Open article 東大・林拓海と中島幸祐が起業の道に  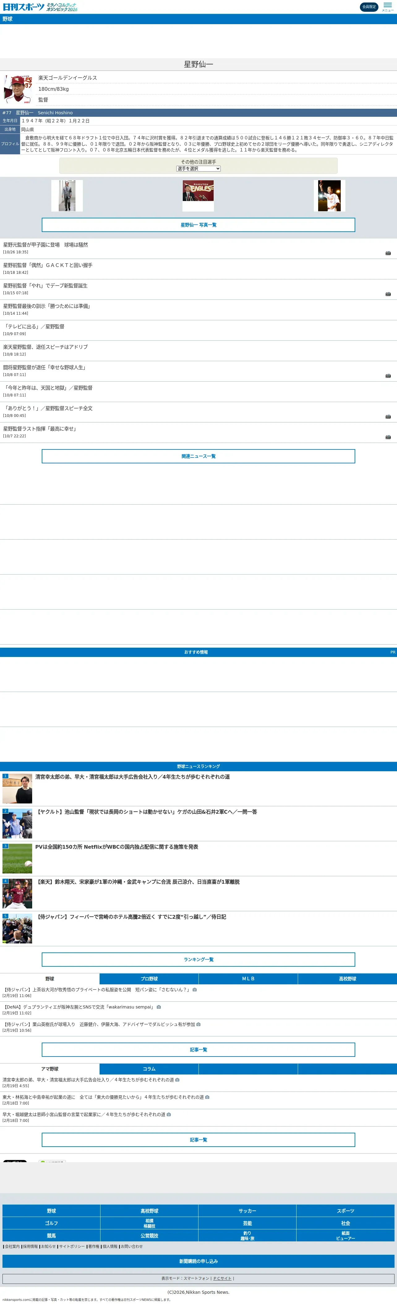(103, 1097)
